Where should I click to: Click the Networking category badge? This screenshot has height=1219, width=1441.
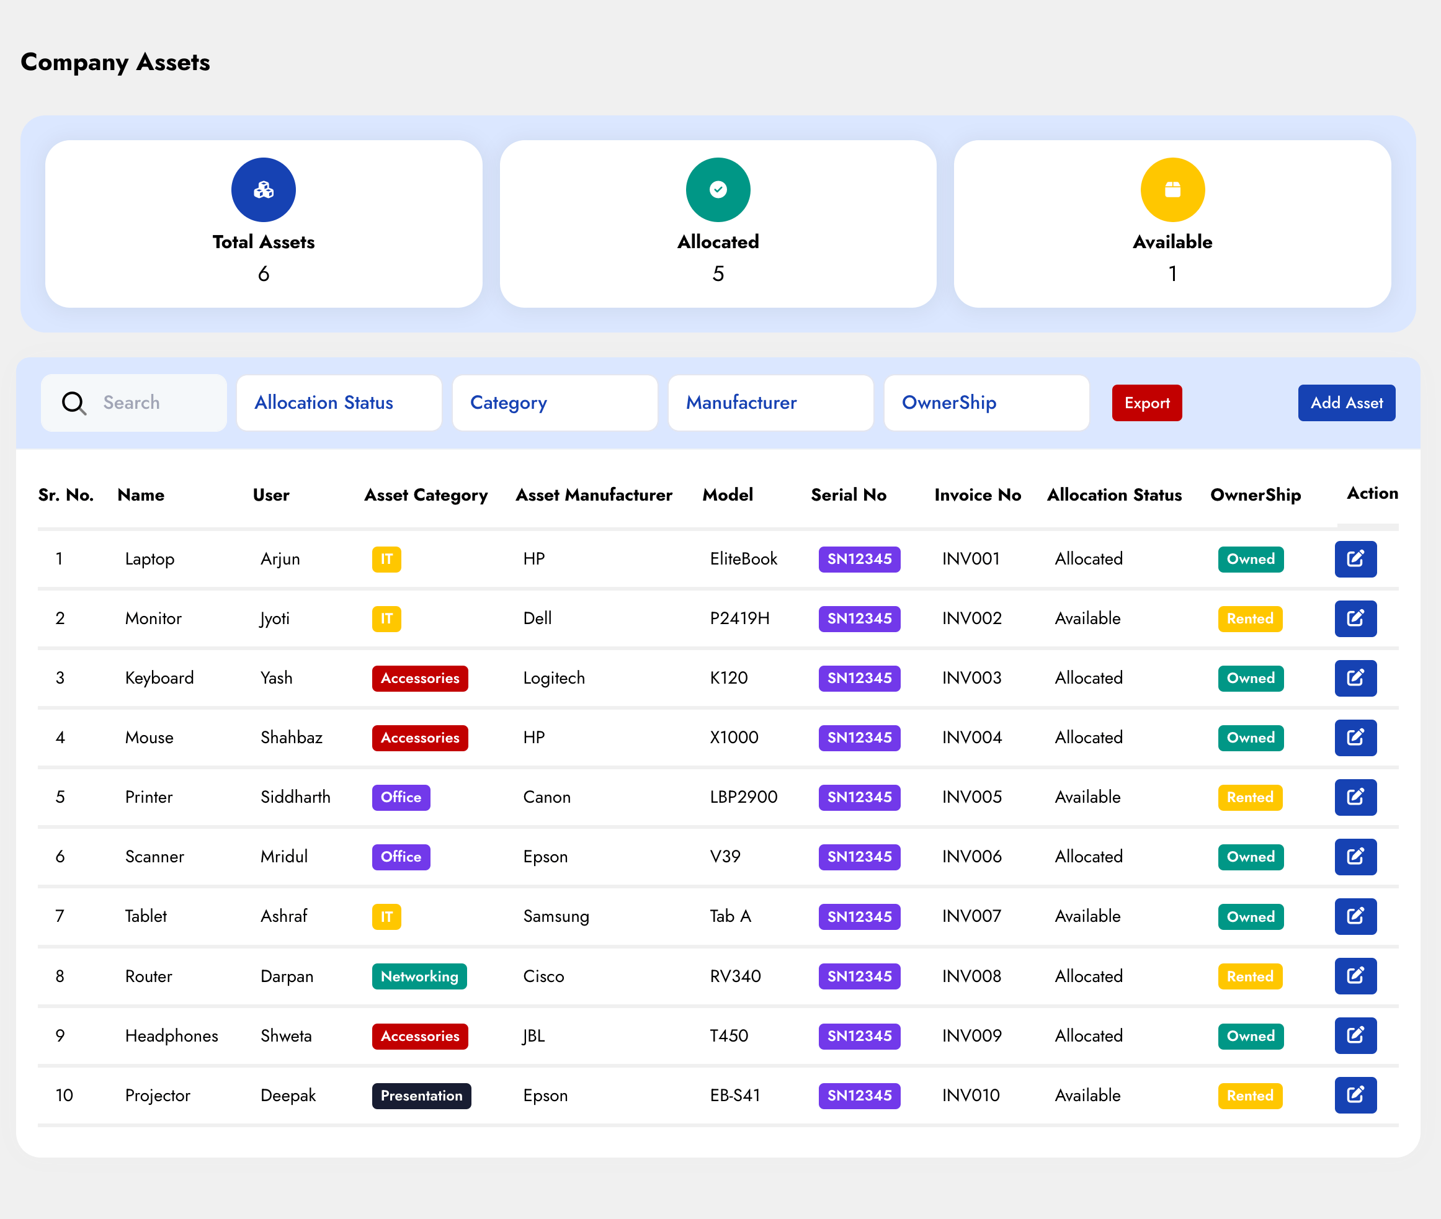[x=419, y=976]
